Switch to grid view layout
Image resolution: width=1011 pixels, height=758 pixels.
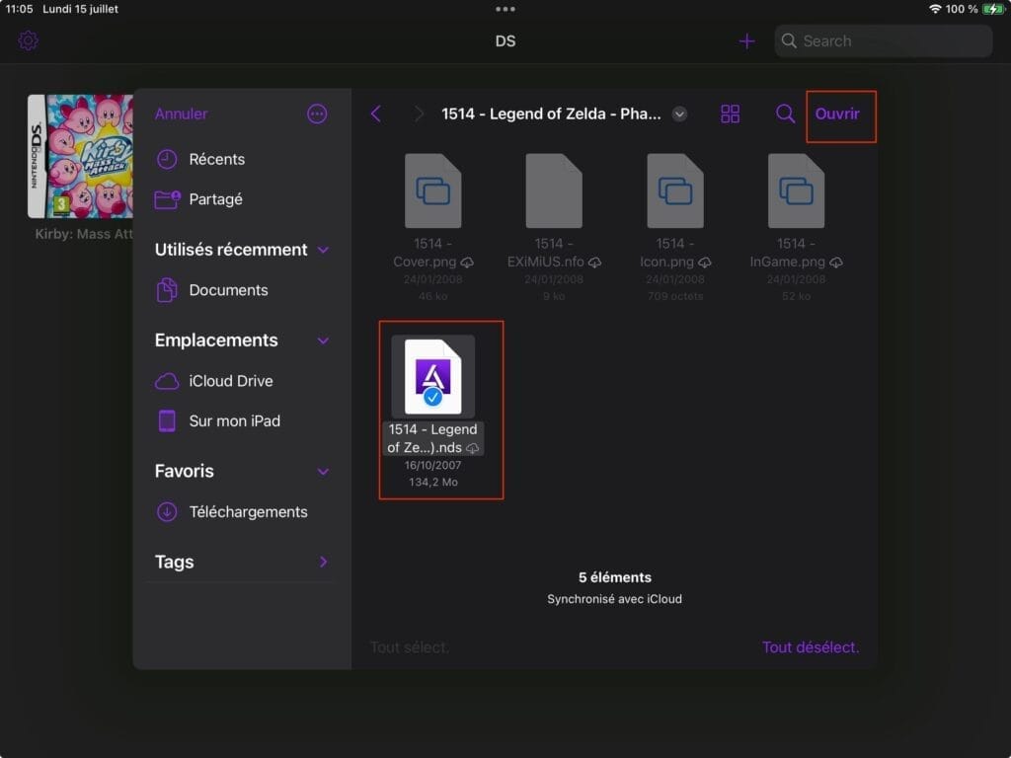click(731, 114)
